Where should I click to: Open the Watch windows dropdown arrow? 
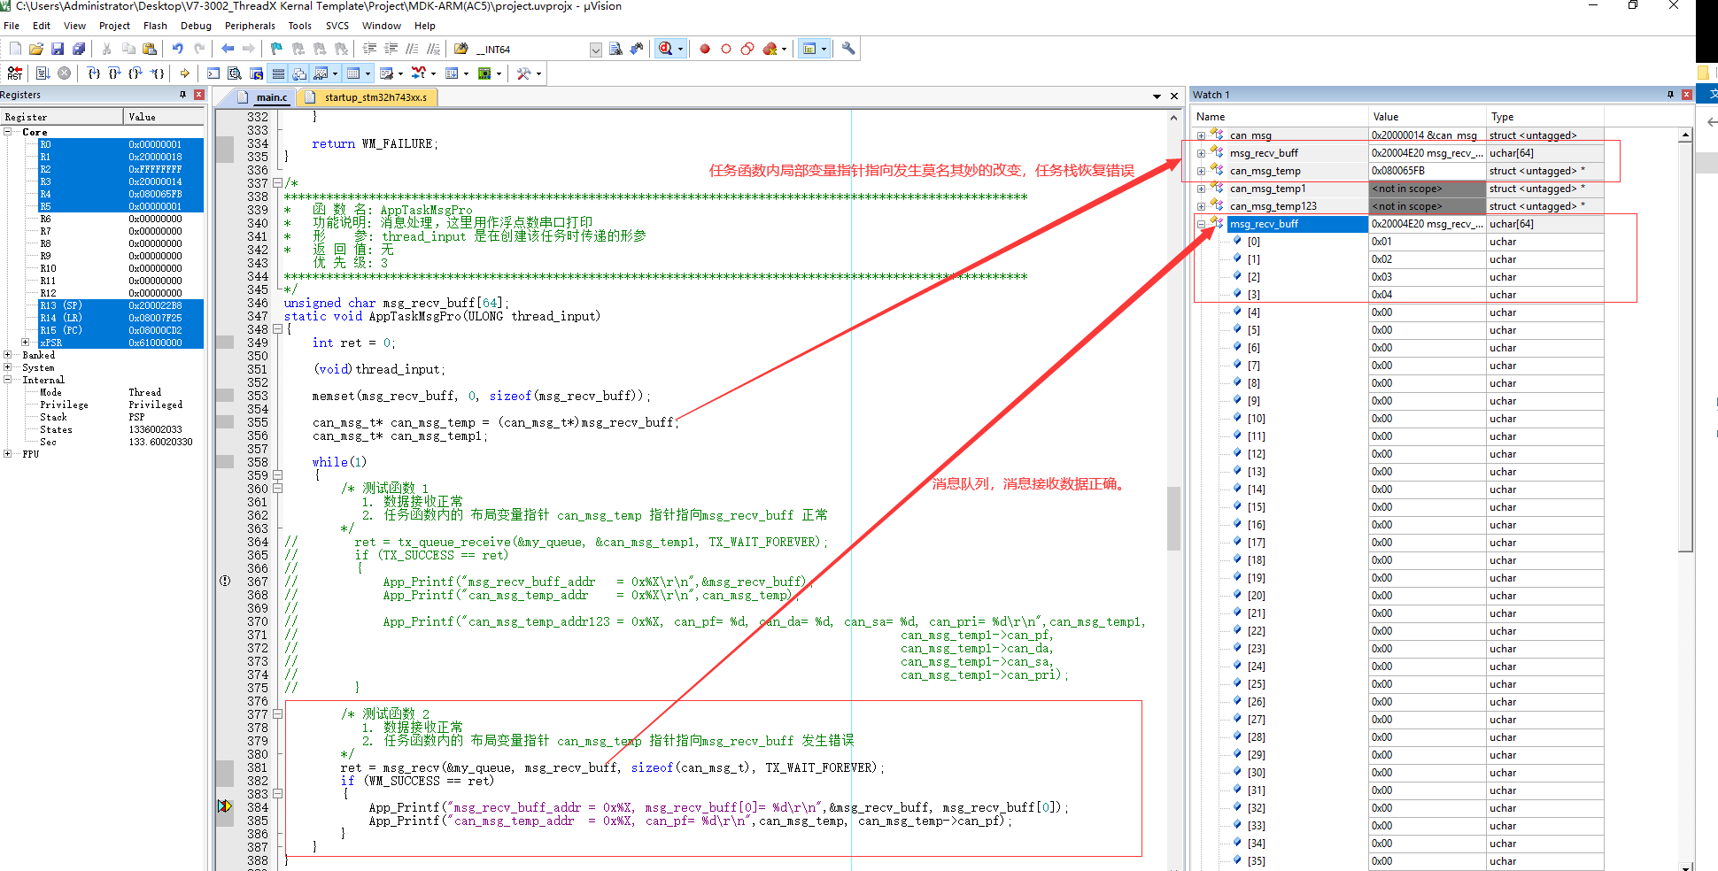pyautogui.click(x=335, y=73)
